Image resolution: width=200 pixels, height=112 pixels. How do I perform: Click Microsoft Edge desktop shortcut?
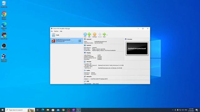(4, 26)
